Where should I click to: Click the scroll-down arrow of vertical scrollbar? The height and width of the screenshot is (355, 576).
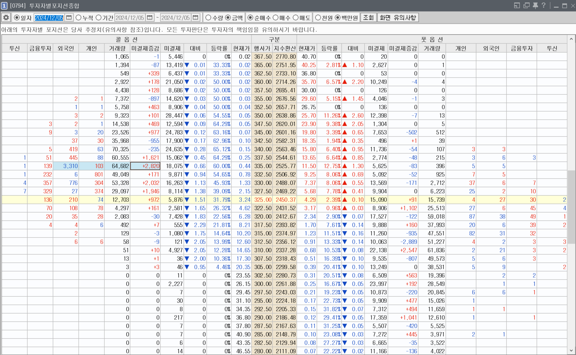[571, 351]
